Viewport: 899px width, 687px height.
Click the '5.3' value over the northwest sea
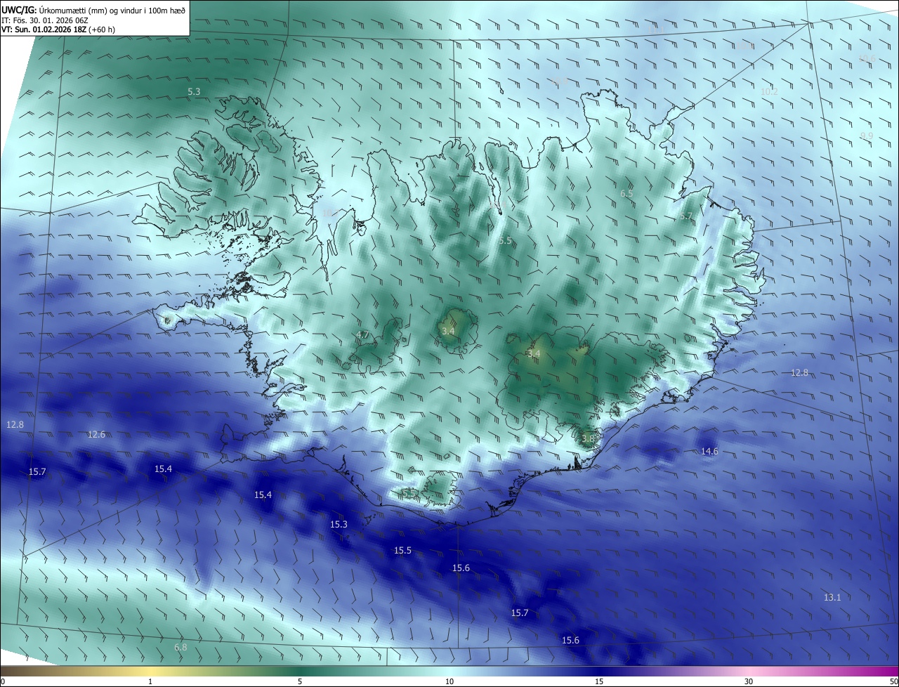pyautogui.click(x=194, y=91)
